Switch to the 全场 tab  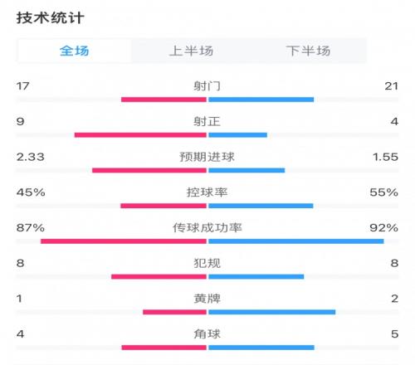pyautogui.click(x=74, y=51)
